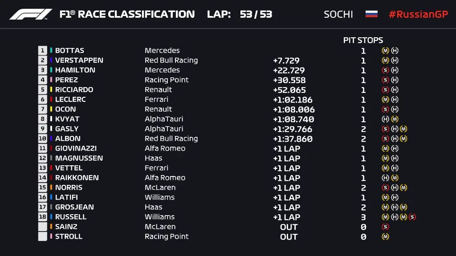Image resolution: width=456 pixels, height=256 pixels.
Task: Click the Russian flag icon
Action: click(371, 14)
